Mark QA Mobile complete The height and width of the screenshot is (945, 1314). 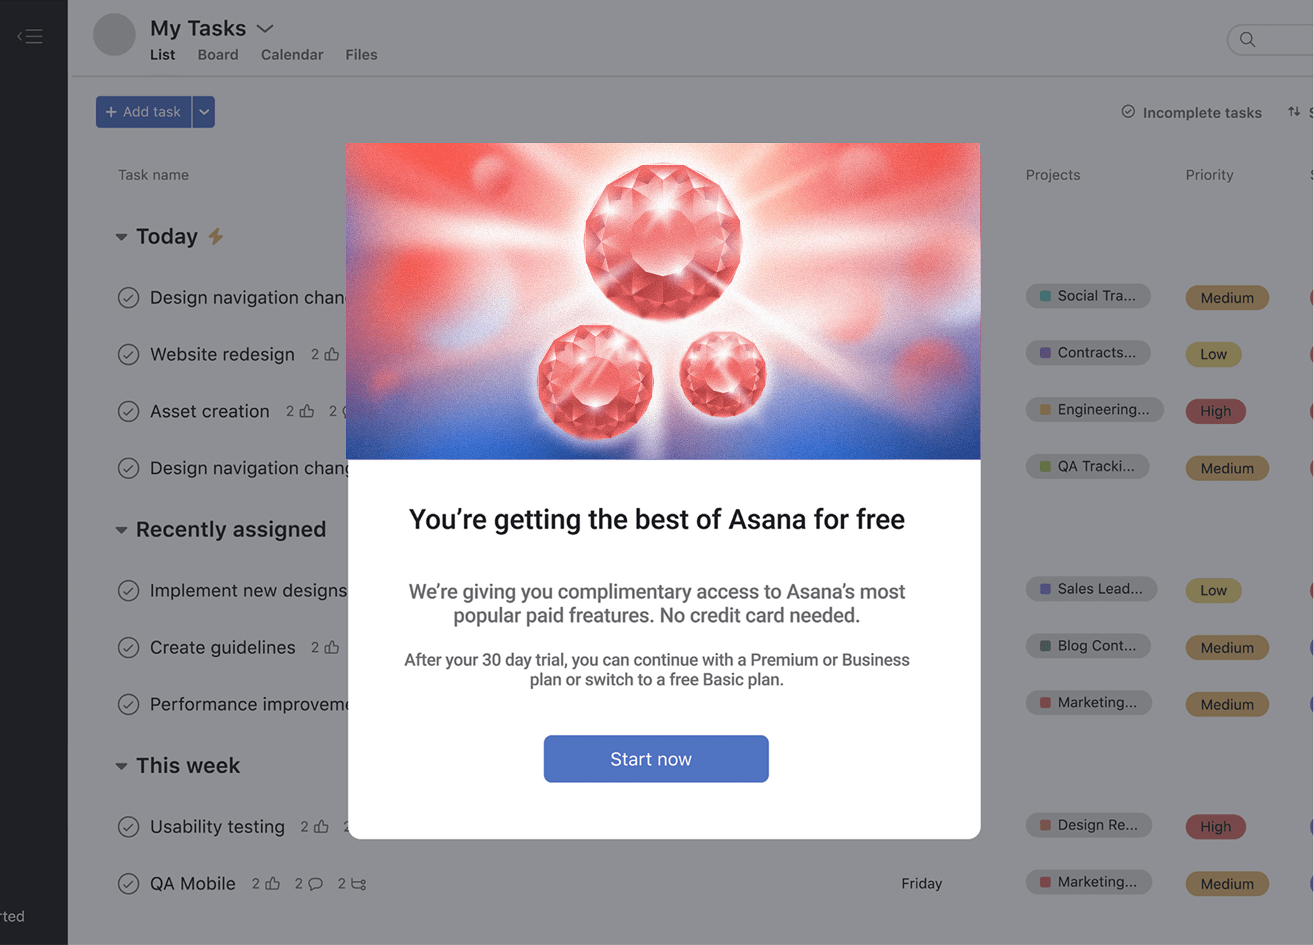tap(128, 884)
